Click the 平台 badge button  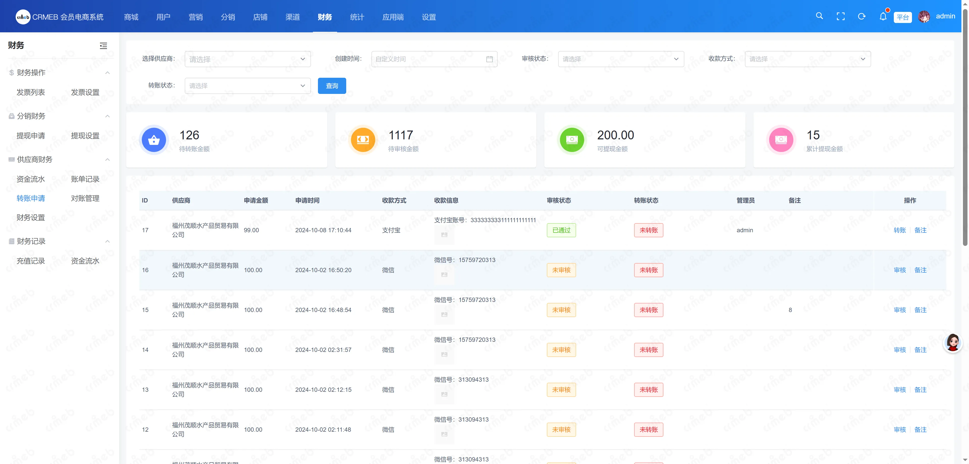(x=902, y=17)
